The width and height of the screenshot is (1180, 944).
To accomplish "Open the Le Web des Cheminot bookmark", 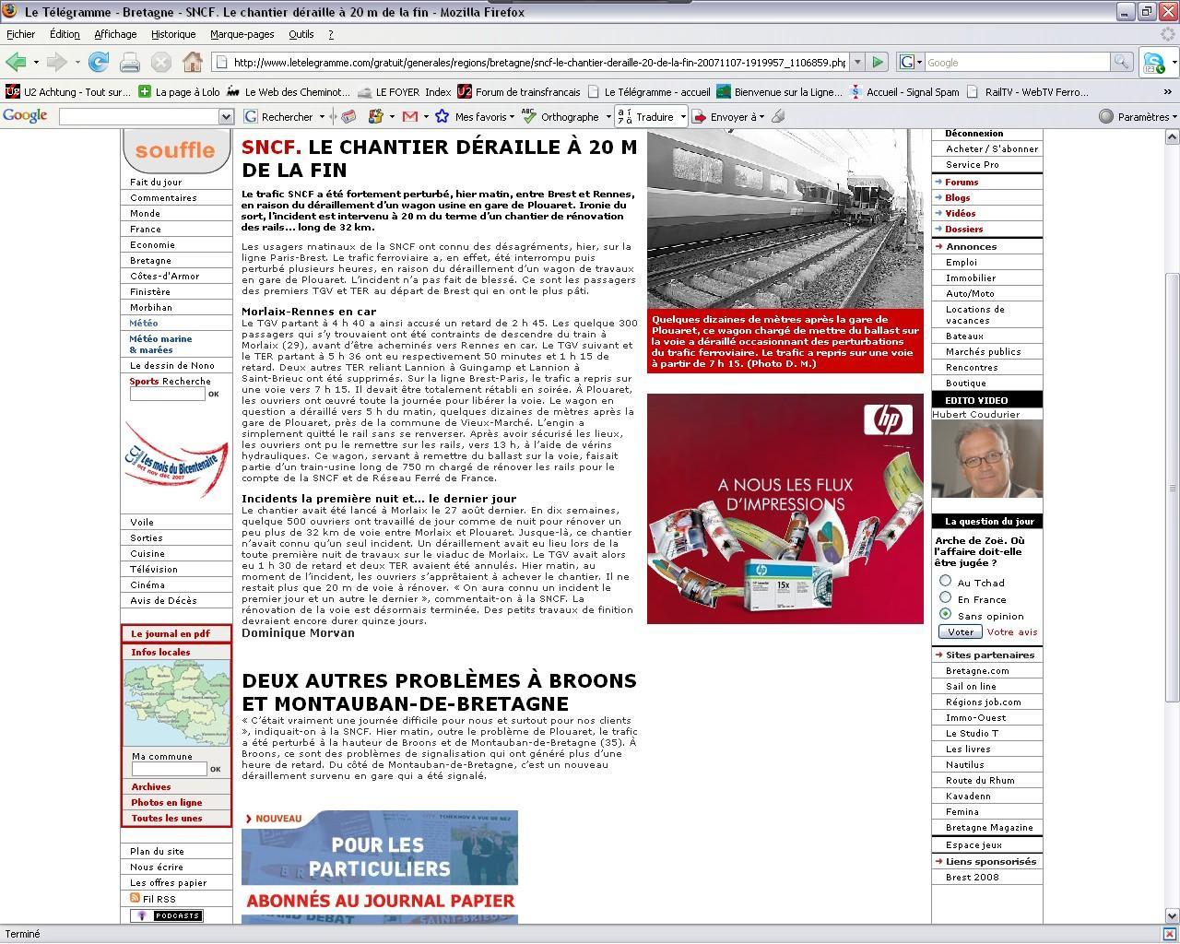I will tap(289, 91).
